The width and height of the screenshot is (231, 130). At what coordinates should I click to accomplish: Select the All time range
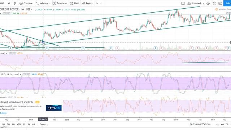click(34, 125)
